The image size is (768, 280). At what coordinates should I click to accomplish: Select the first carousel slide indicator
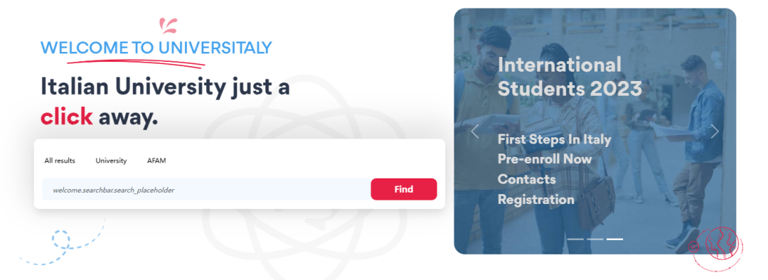point(575,239)
